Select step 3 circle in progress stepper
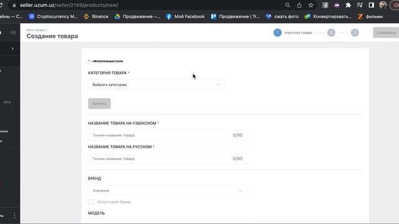 pos(355,32)
